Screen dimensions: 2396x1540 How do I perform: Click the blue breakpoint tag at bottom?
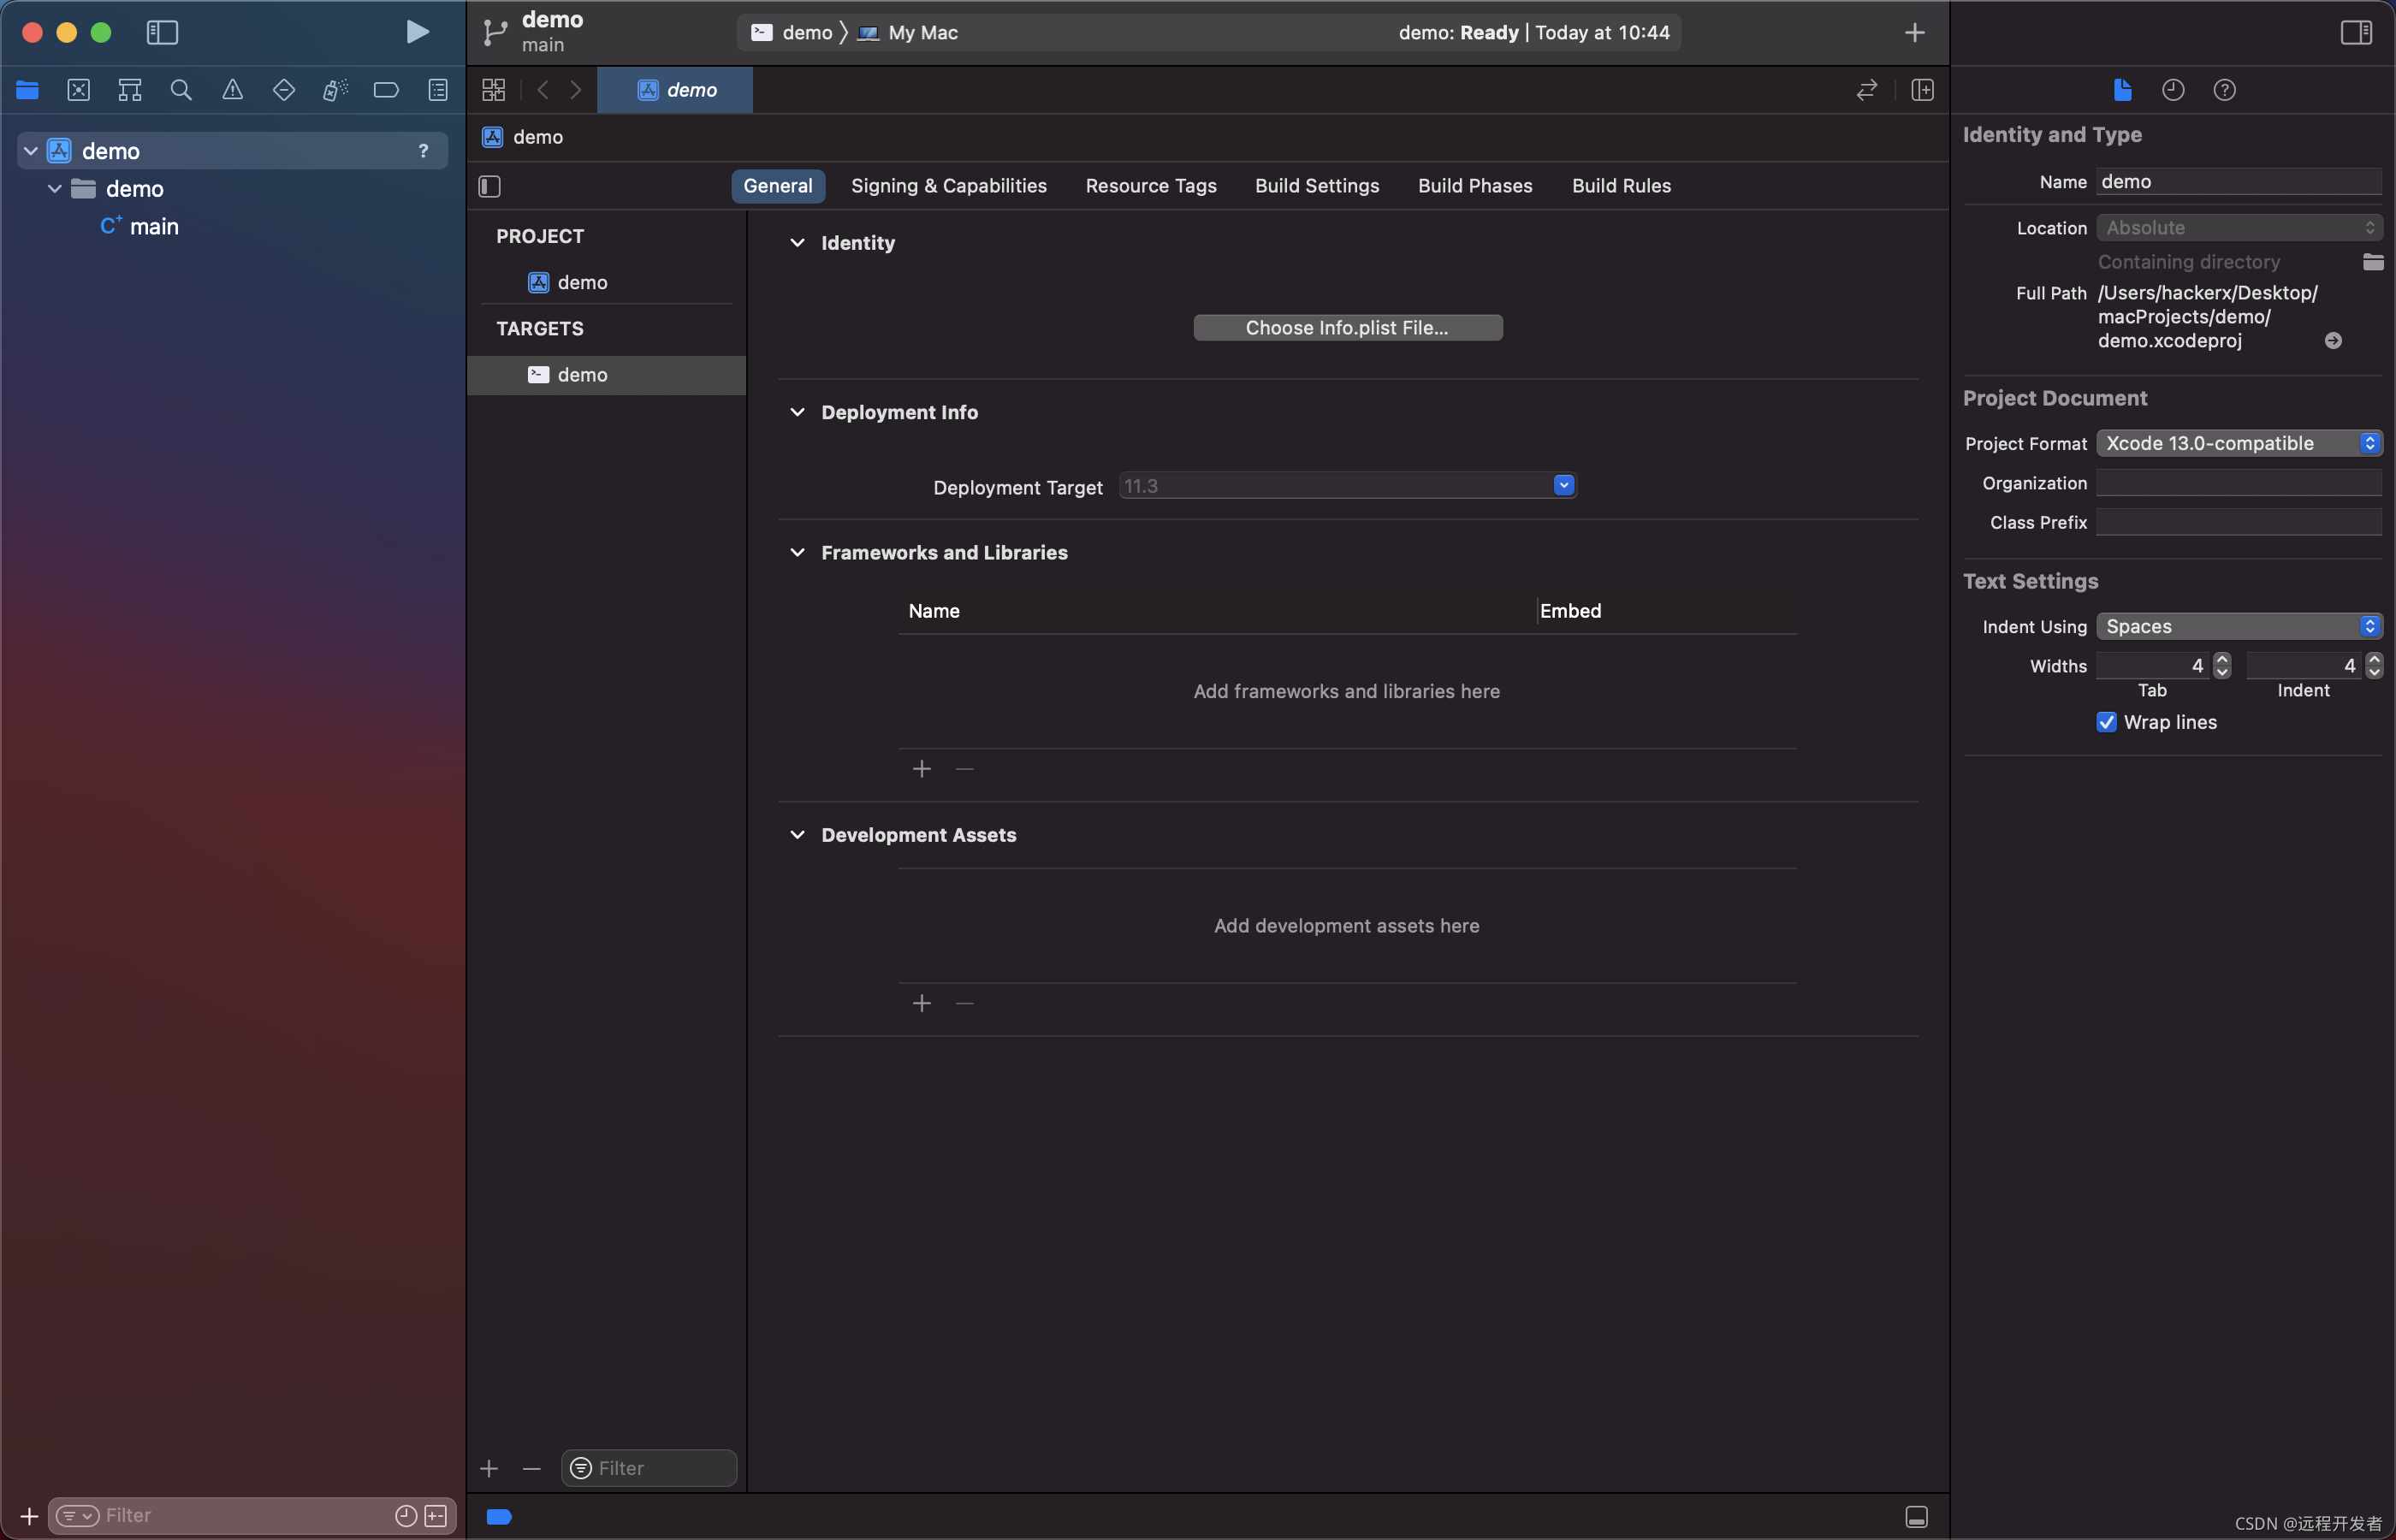(x=499, y=1517)
